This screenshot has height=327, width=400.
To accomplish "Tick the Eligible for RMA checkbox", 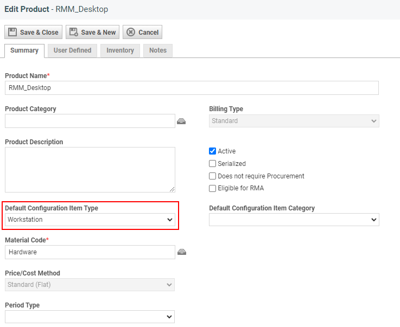I will pos(213,188).
